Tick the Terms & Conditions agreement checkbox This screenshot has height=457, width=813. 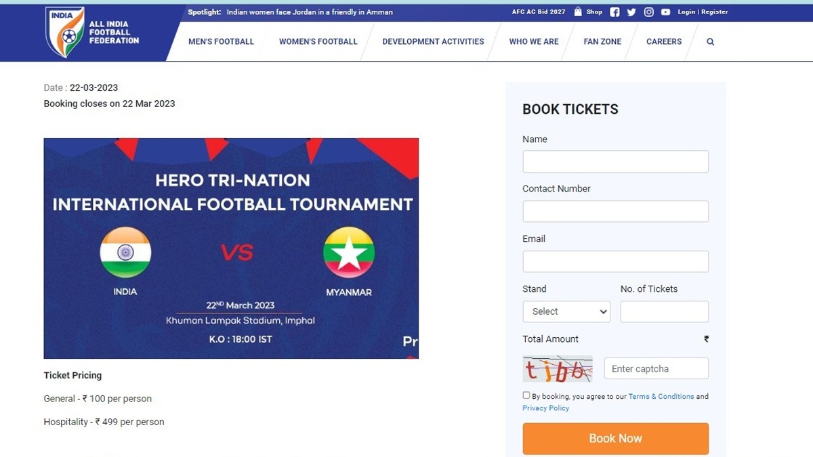(x=526, y=395)
